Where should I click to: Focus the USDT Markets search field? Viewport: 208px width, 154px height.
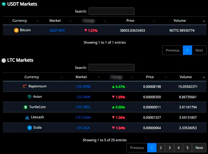pos(111,11)
